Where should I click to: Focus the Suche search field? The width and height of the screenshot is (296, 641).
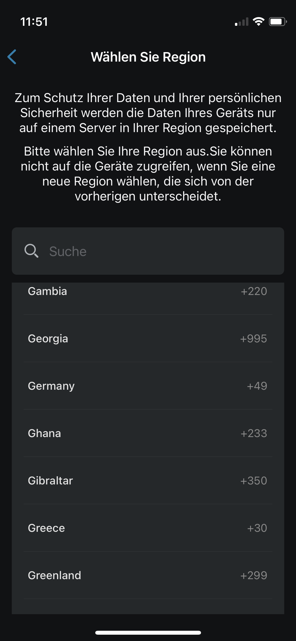point(158,251)
